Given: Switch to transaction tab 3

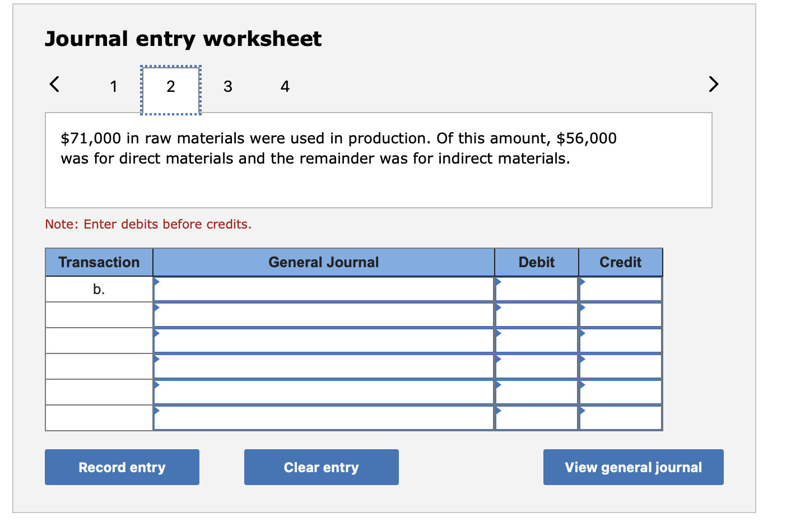Looking at the screenshot, I should [x=228, y=86].
